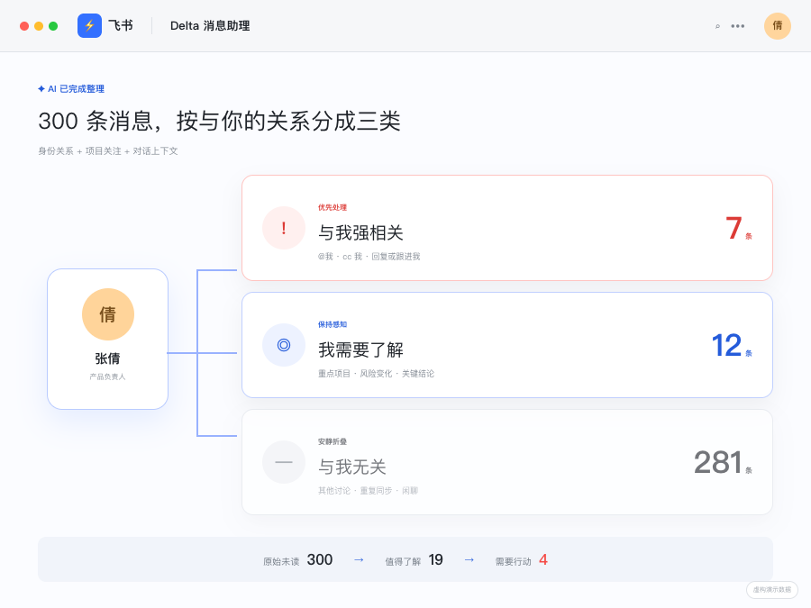
Task: Click the blue count 12
Action: (x=726, y=345)
